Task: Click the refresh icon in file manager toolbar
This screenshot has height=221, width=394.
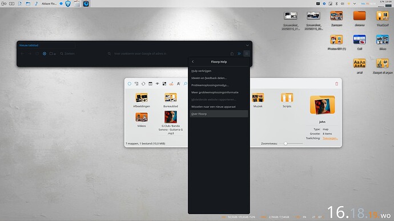Action: point(143,84)
